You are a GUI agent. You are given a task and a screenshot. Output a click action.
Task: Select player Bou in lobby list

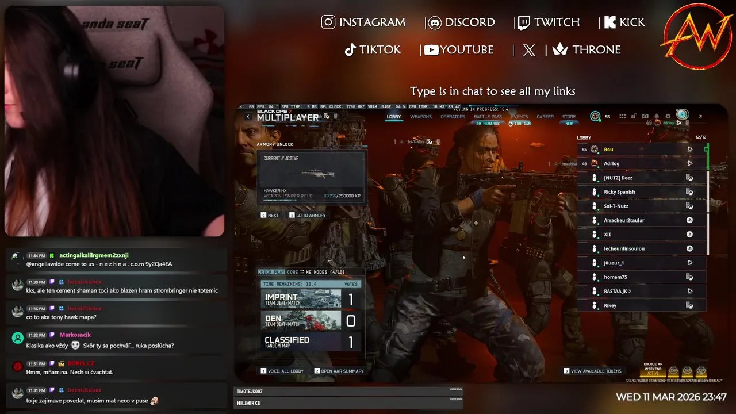click(642, 149)
